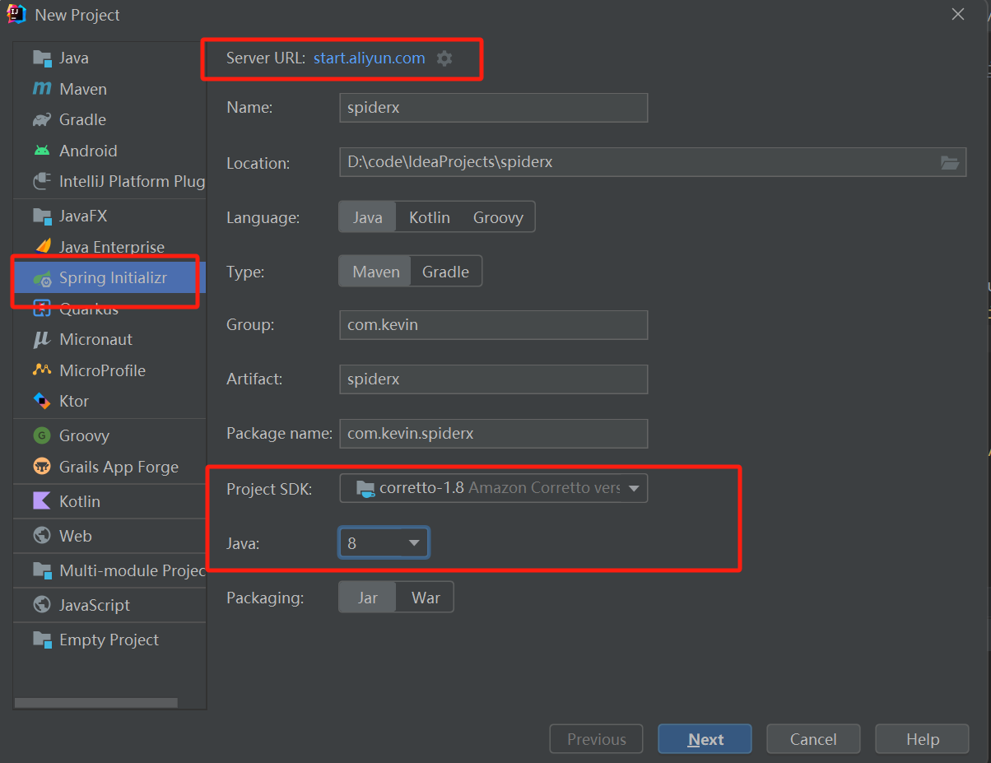Set build Type to Gradle
Viewport: 991px width, 763px height.
click(x=445, y=272)
